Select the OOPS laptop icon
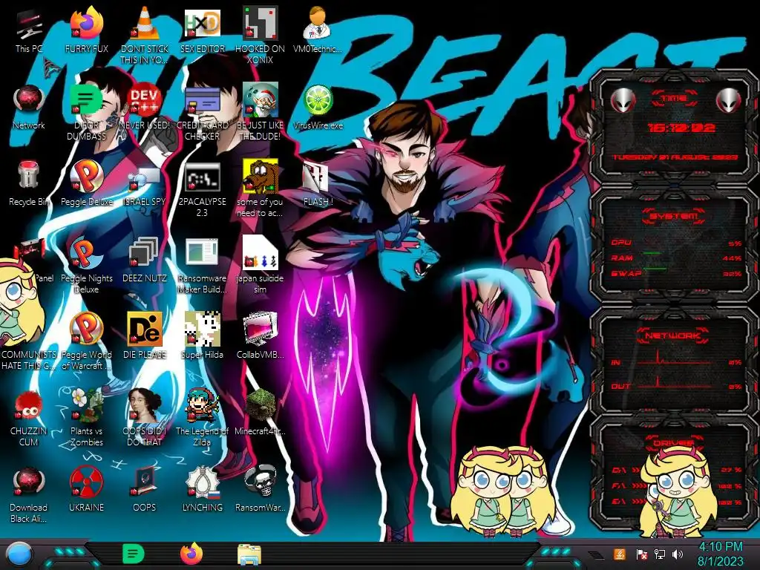760x570 pixels. pos(144,490)
